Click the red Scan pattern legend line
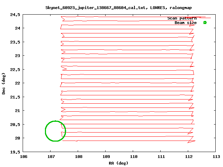Screen dimensions: 223x167 (x=205, y=18)
